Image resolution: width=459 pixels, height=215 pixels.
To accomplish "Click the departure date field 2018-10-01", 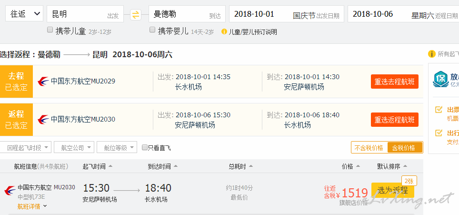I will (287, 14).
